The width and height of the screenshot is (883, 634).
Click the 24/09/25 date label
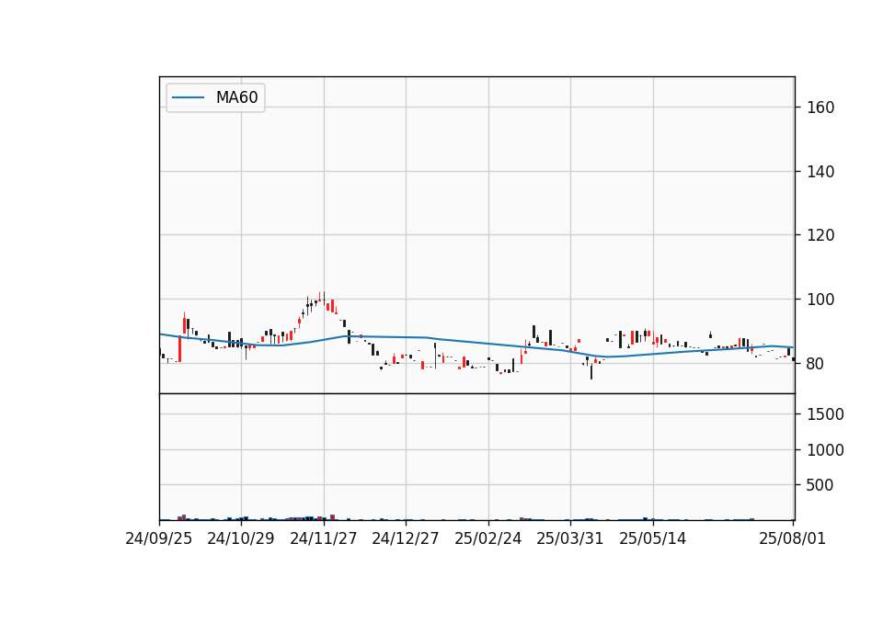[x=159, y=538]
